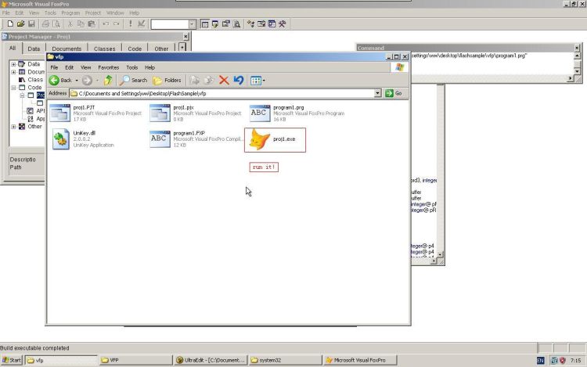Screen dimensions: 587x367
Task: Click Paste icon in FoxPro toolbar
Action: 92,24
